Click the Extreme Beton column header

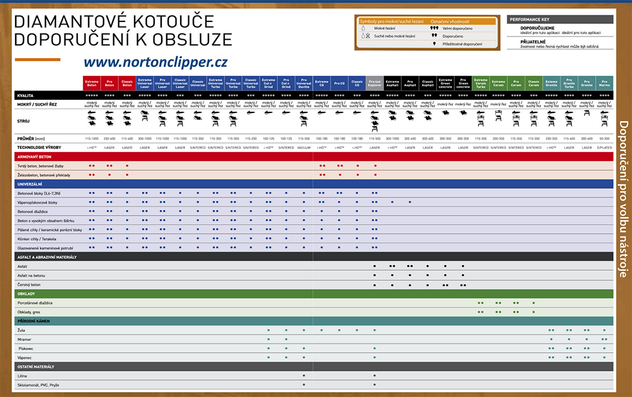tap(92, 83)
